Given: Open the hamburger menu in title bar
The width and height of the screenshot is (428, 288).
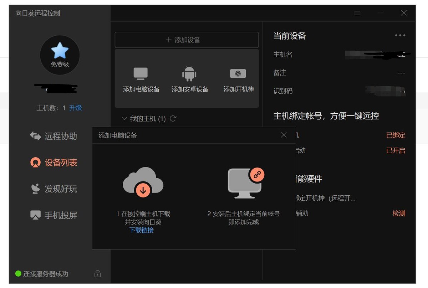Looking at the screenshot, I should point(357,13).
